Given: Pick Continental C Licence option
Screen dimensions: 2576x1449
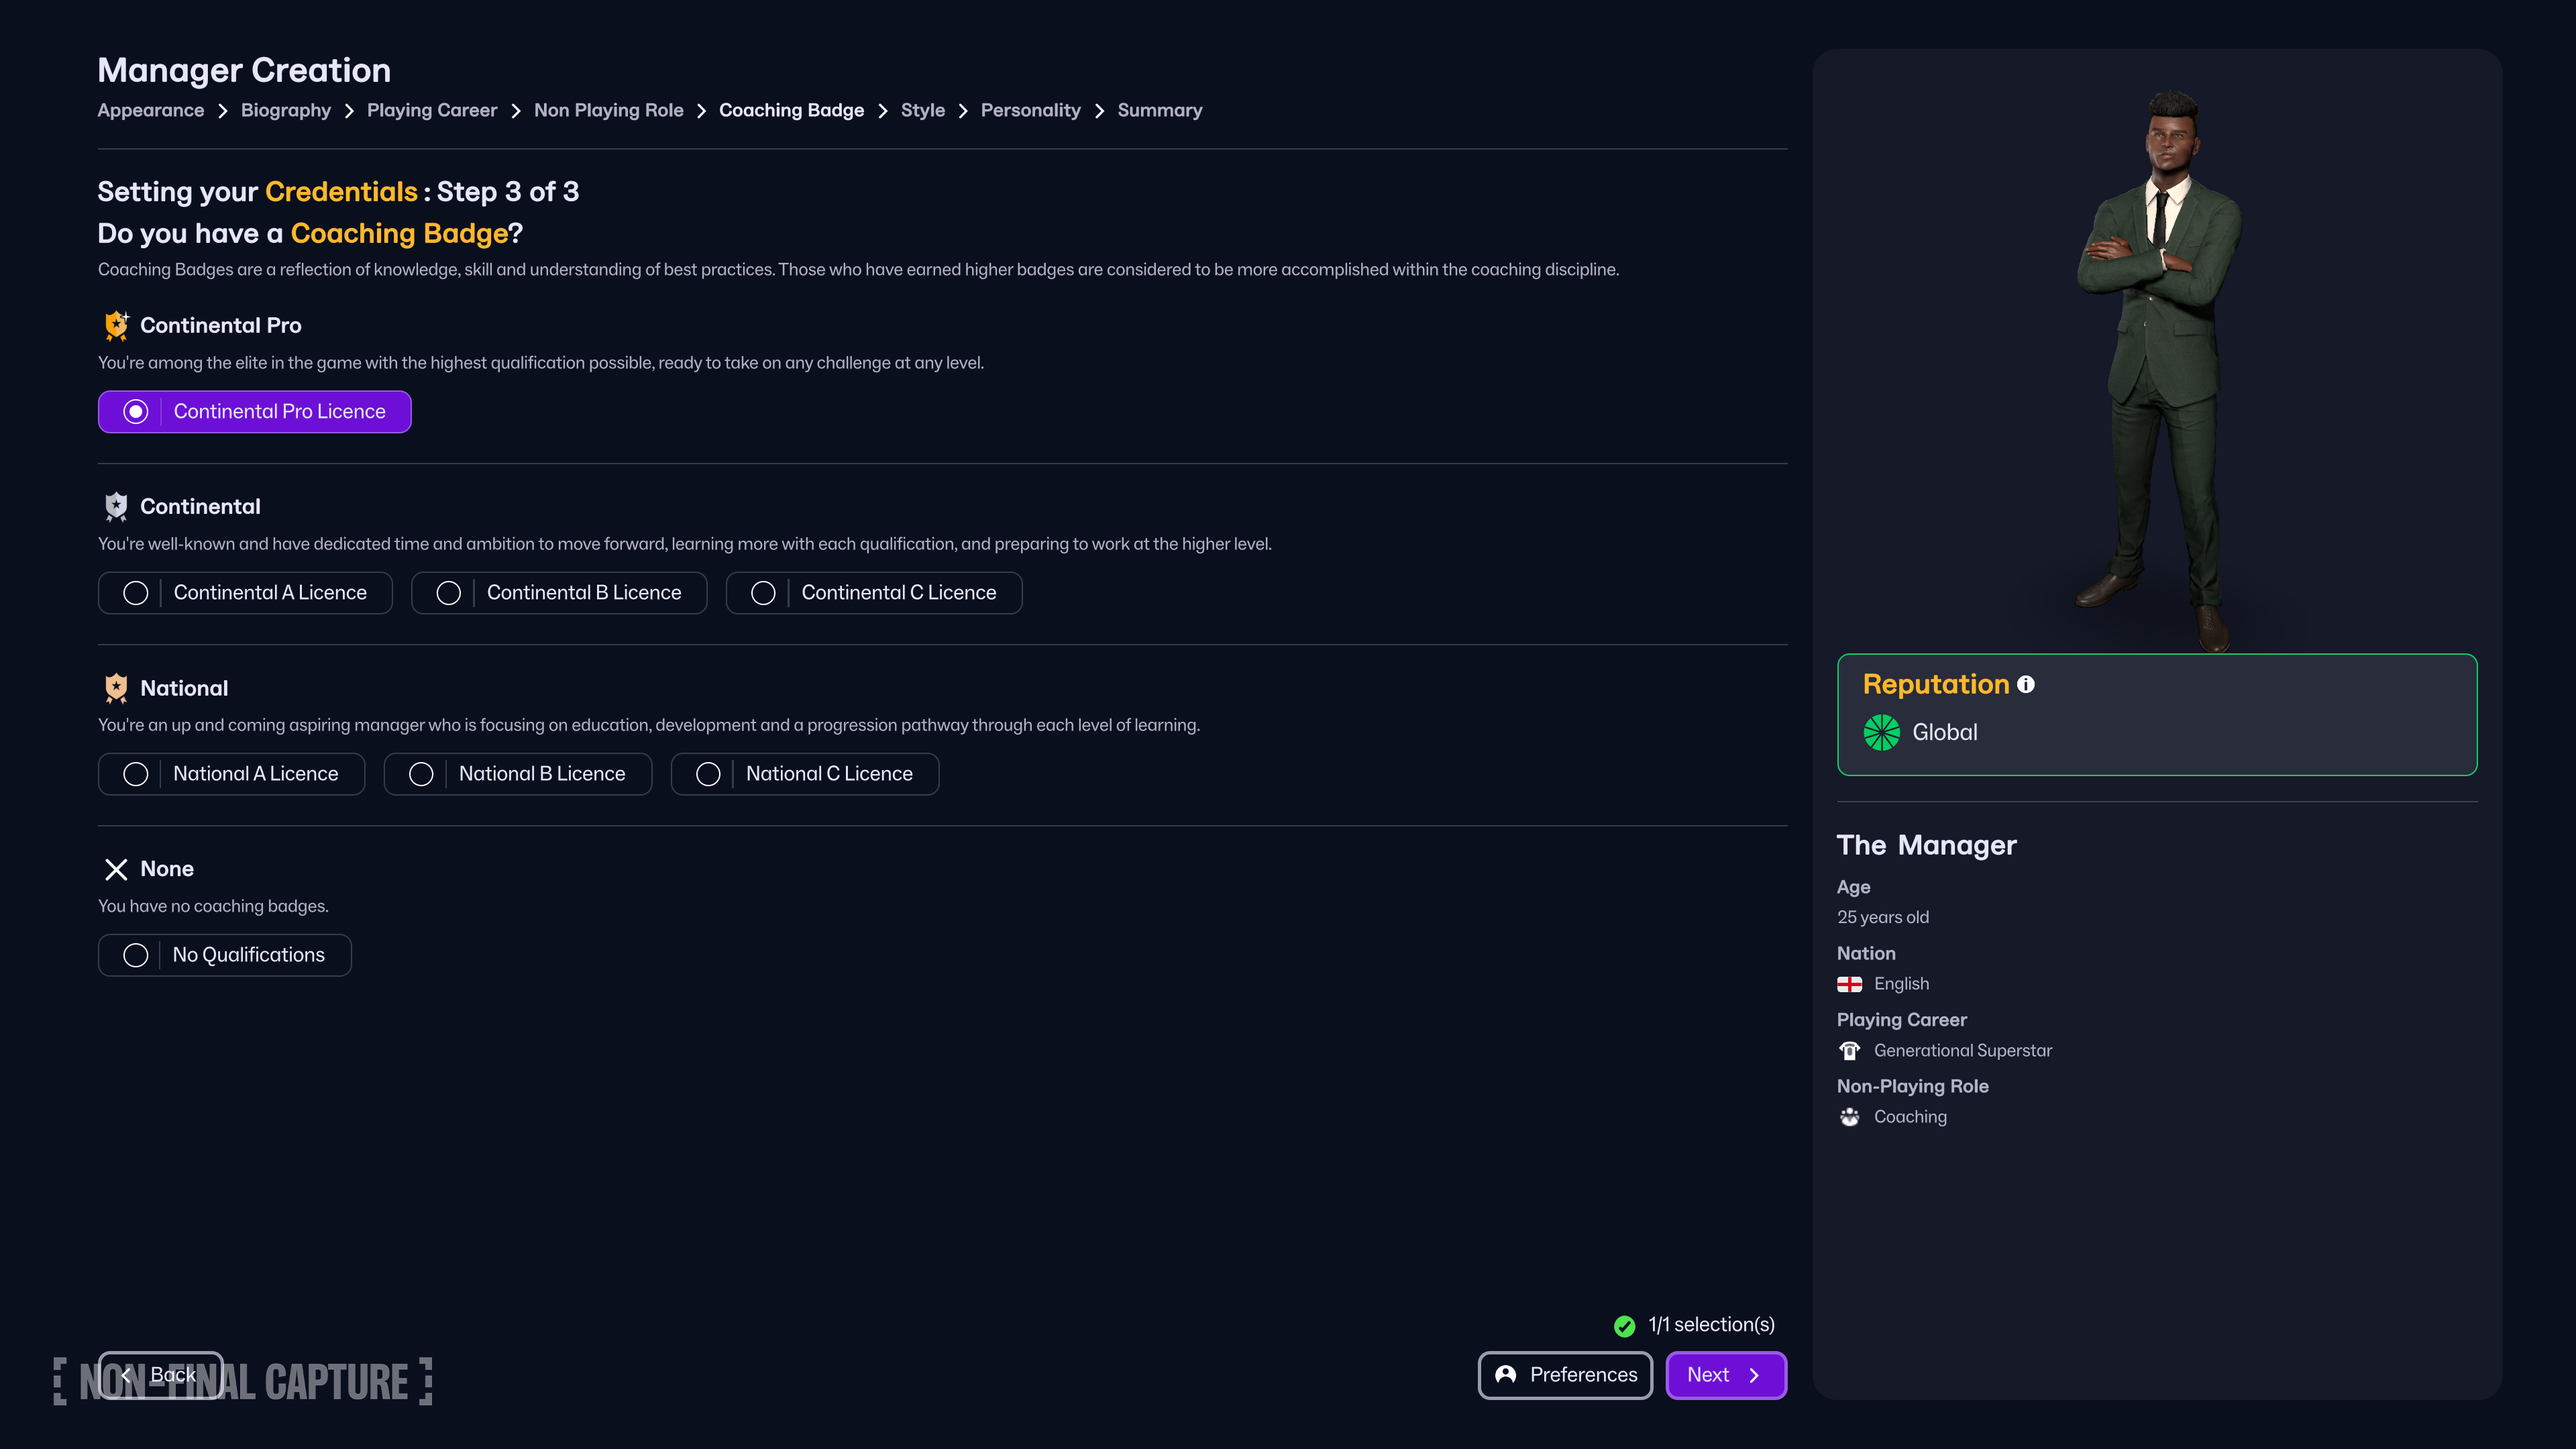Looking at the screenshot, I should coord(873,593).
